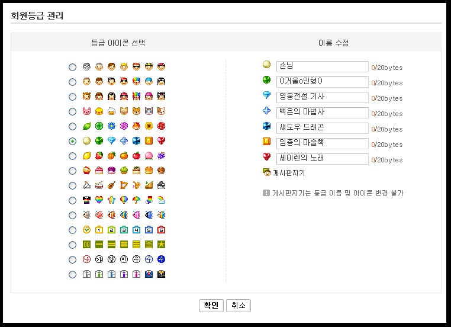
Task: Click the red heart gem in grid
Action: point(162,141)
